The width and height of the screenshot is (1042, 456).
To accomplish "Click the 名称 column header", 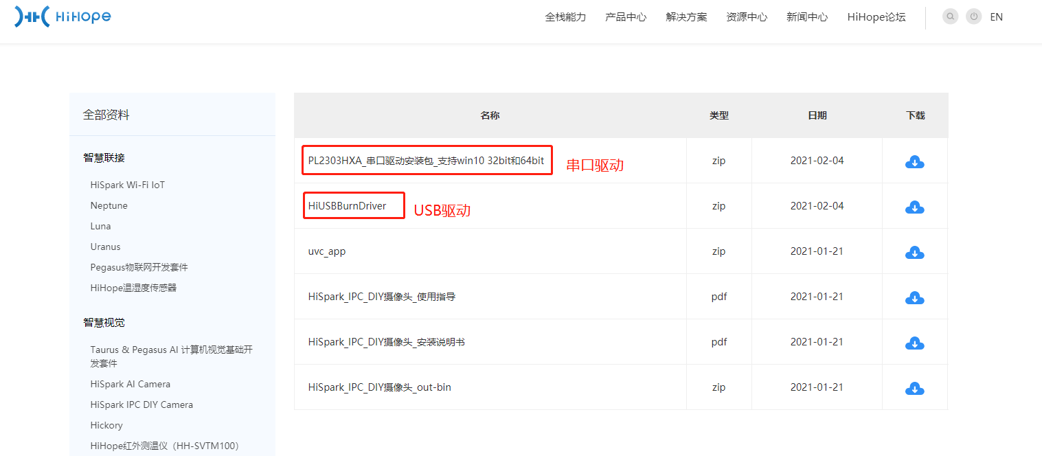I will (490, 115).
